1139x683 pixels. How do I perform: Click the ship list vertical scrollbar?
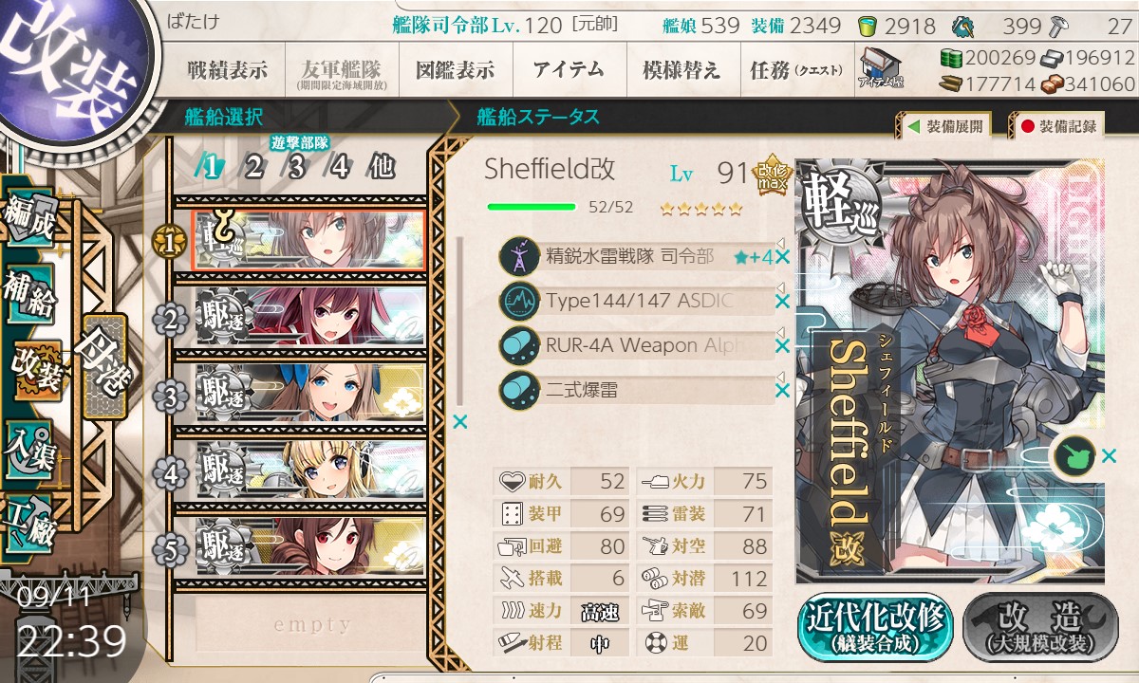461,323
